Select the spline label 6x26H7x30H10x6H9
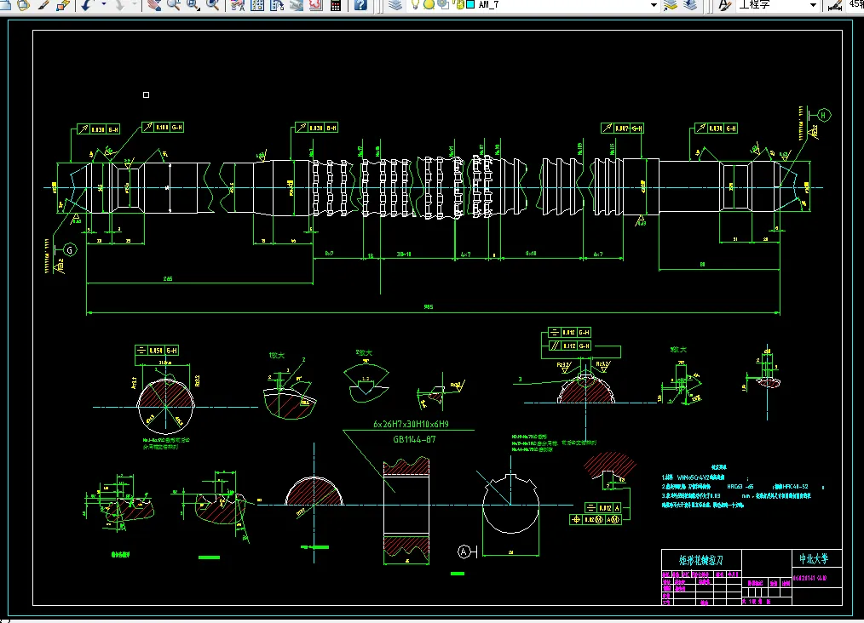This screenshot has width=864, height=623. coord(411,425)
